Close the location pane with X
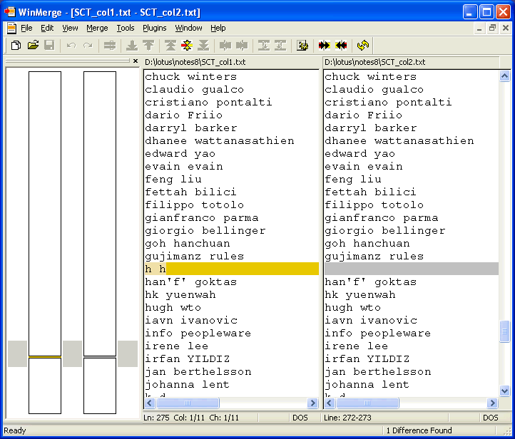 click(x=136, y=61)
